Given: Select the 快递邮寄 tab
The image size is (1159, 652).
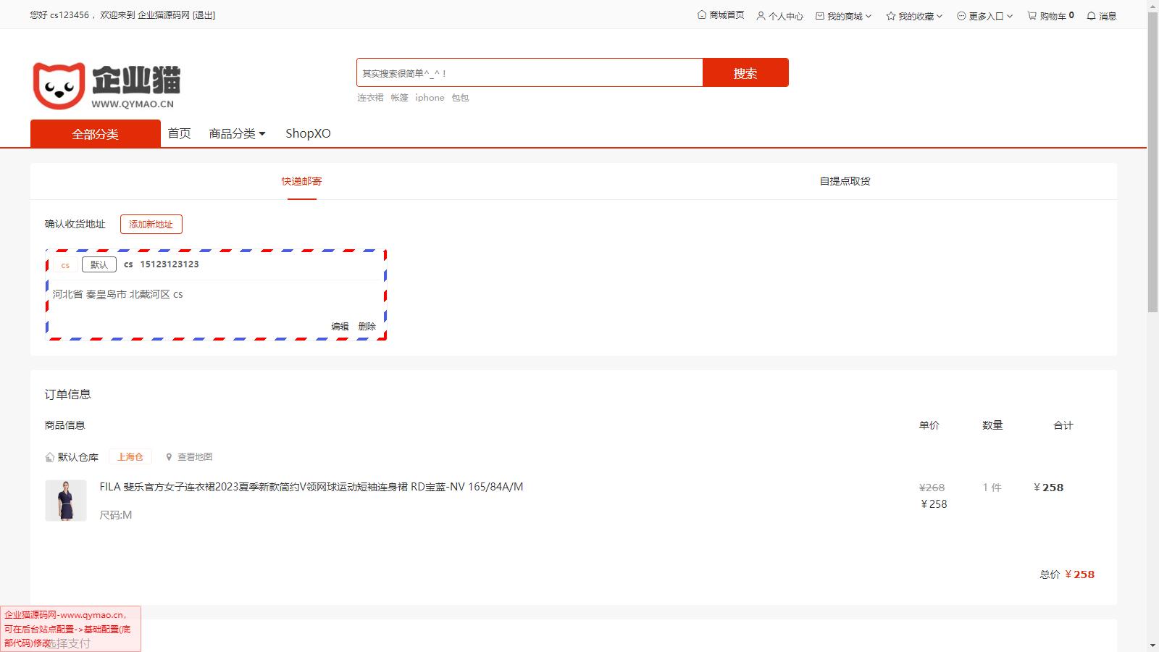Looking at the screenshot, I should 301,181.
